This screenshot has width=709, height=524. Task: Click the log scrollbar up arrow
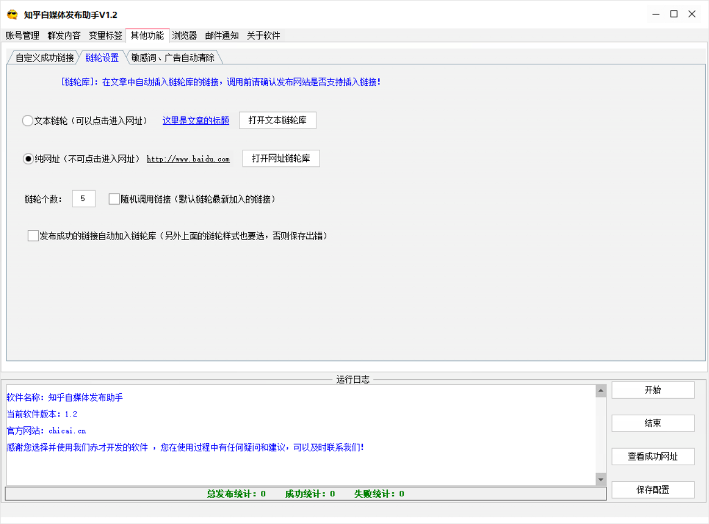[601, 391]
